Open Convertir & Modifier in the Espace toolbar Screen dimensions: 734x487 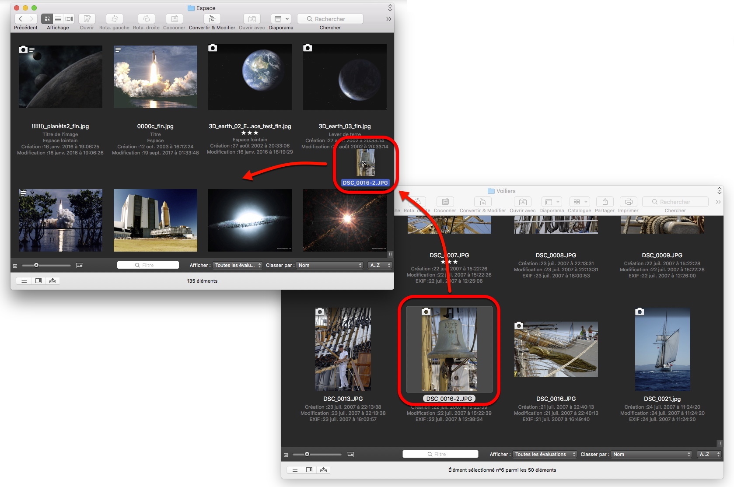click(x=212, y=19)
